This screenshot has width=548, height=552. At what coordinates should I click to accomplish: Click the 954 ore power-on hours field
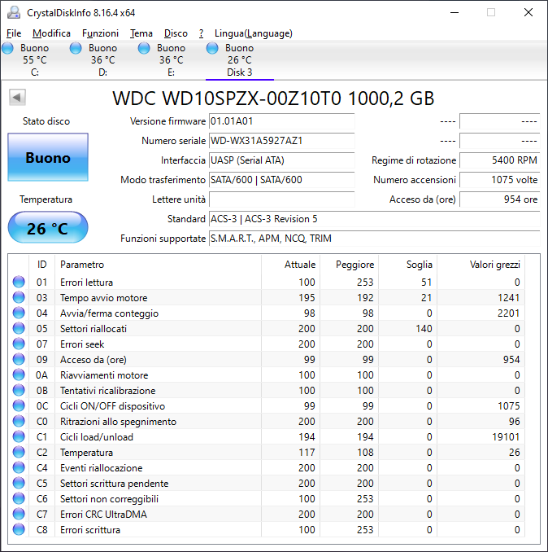coord(499,199)
